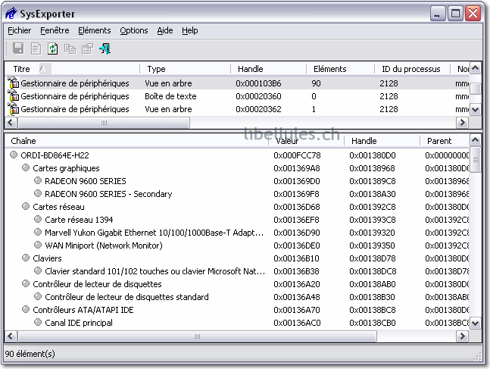
Task: Click the Properties toolbar icon
Action: pos(87,48)
